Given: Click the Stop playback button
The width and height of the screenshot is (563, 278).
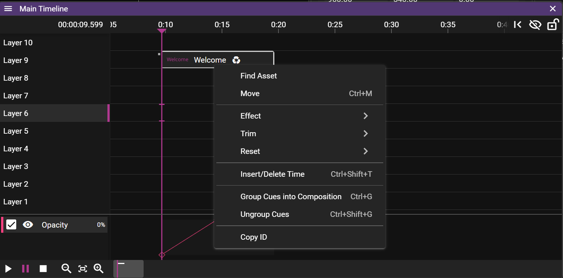Looking at the screenshot, I should click(x=43, y=269).
